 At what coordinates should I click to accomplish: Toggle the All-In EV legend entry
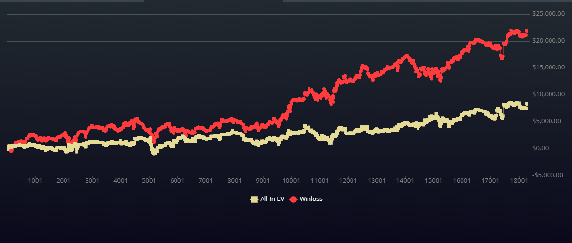tap(267, 199)
